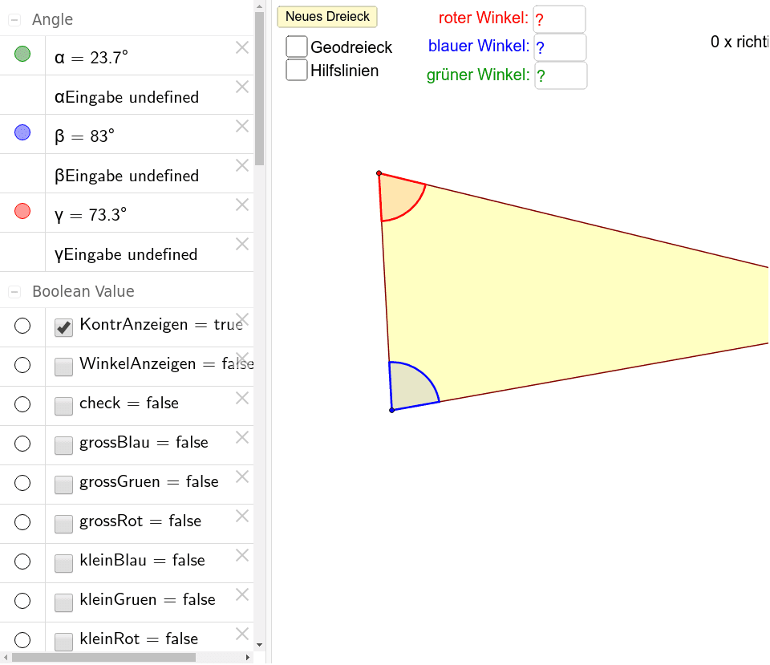The width and height of the screenshot is (770, 665).
Task: Click the Neues Dreieck button
Action: pos(327,17)
